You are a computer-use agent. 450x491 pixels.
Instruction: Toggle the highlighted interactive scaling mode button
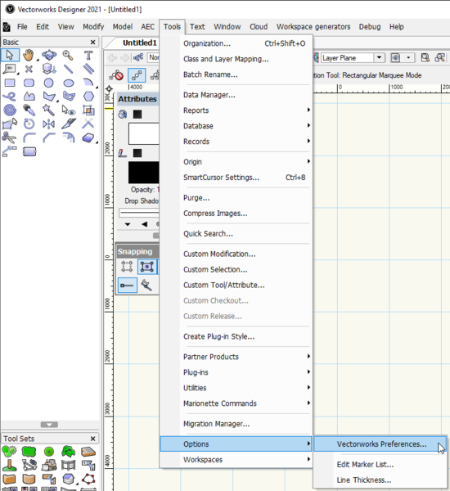137,75
